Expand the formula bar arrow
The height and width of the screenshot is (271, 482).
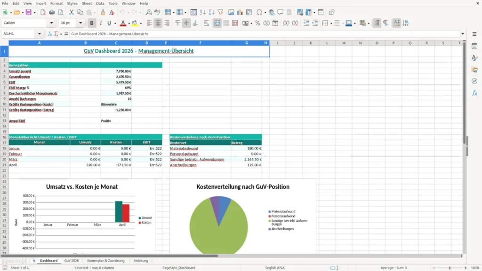pos(463,34)
